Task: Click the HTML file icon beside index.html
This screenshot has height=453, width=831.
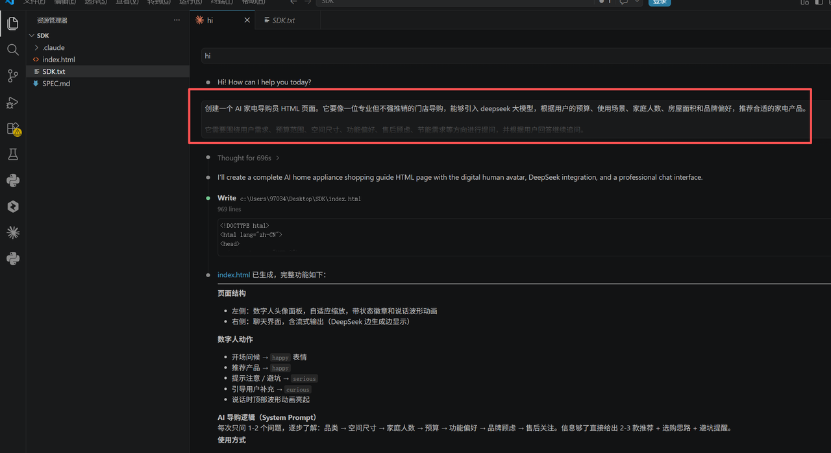Action: point(36,60)
